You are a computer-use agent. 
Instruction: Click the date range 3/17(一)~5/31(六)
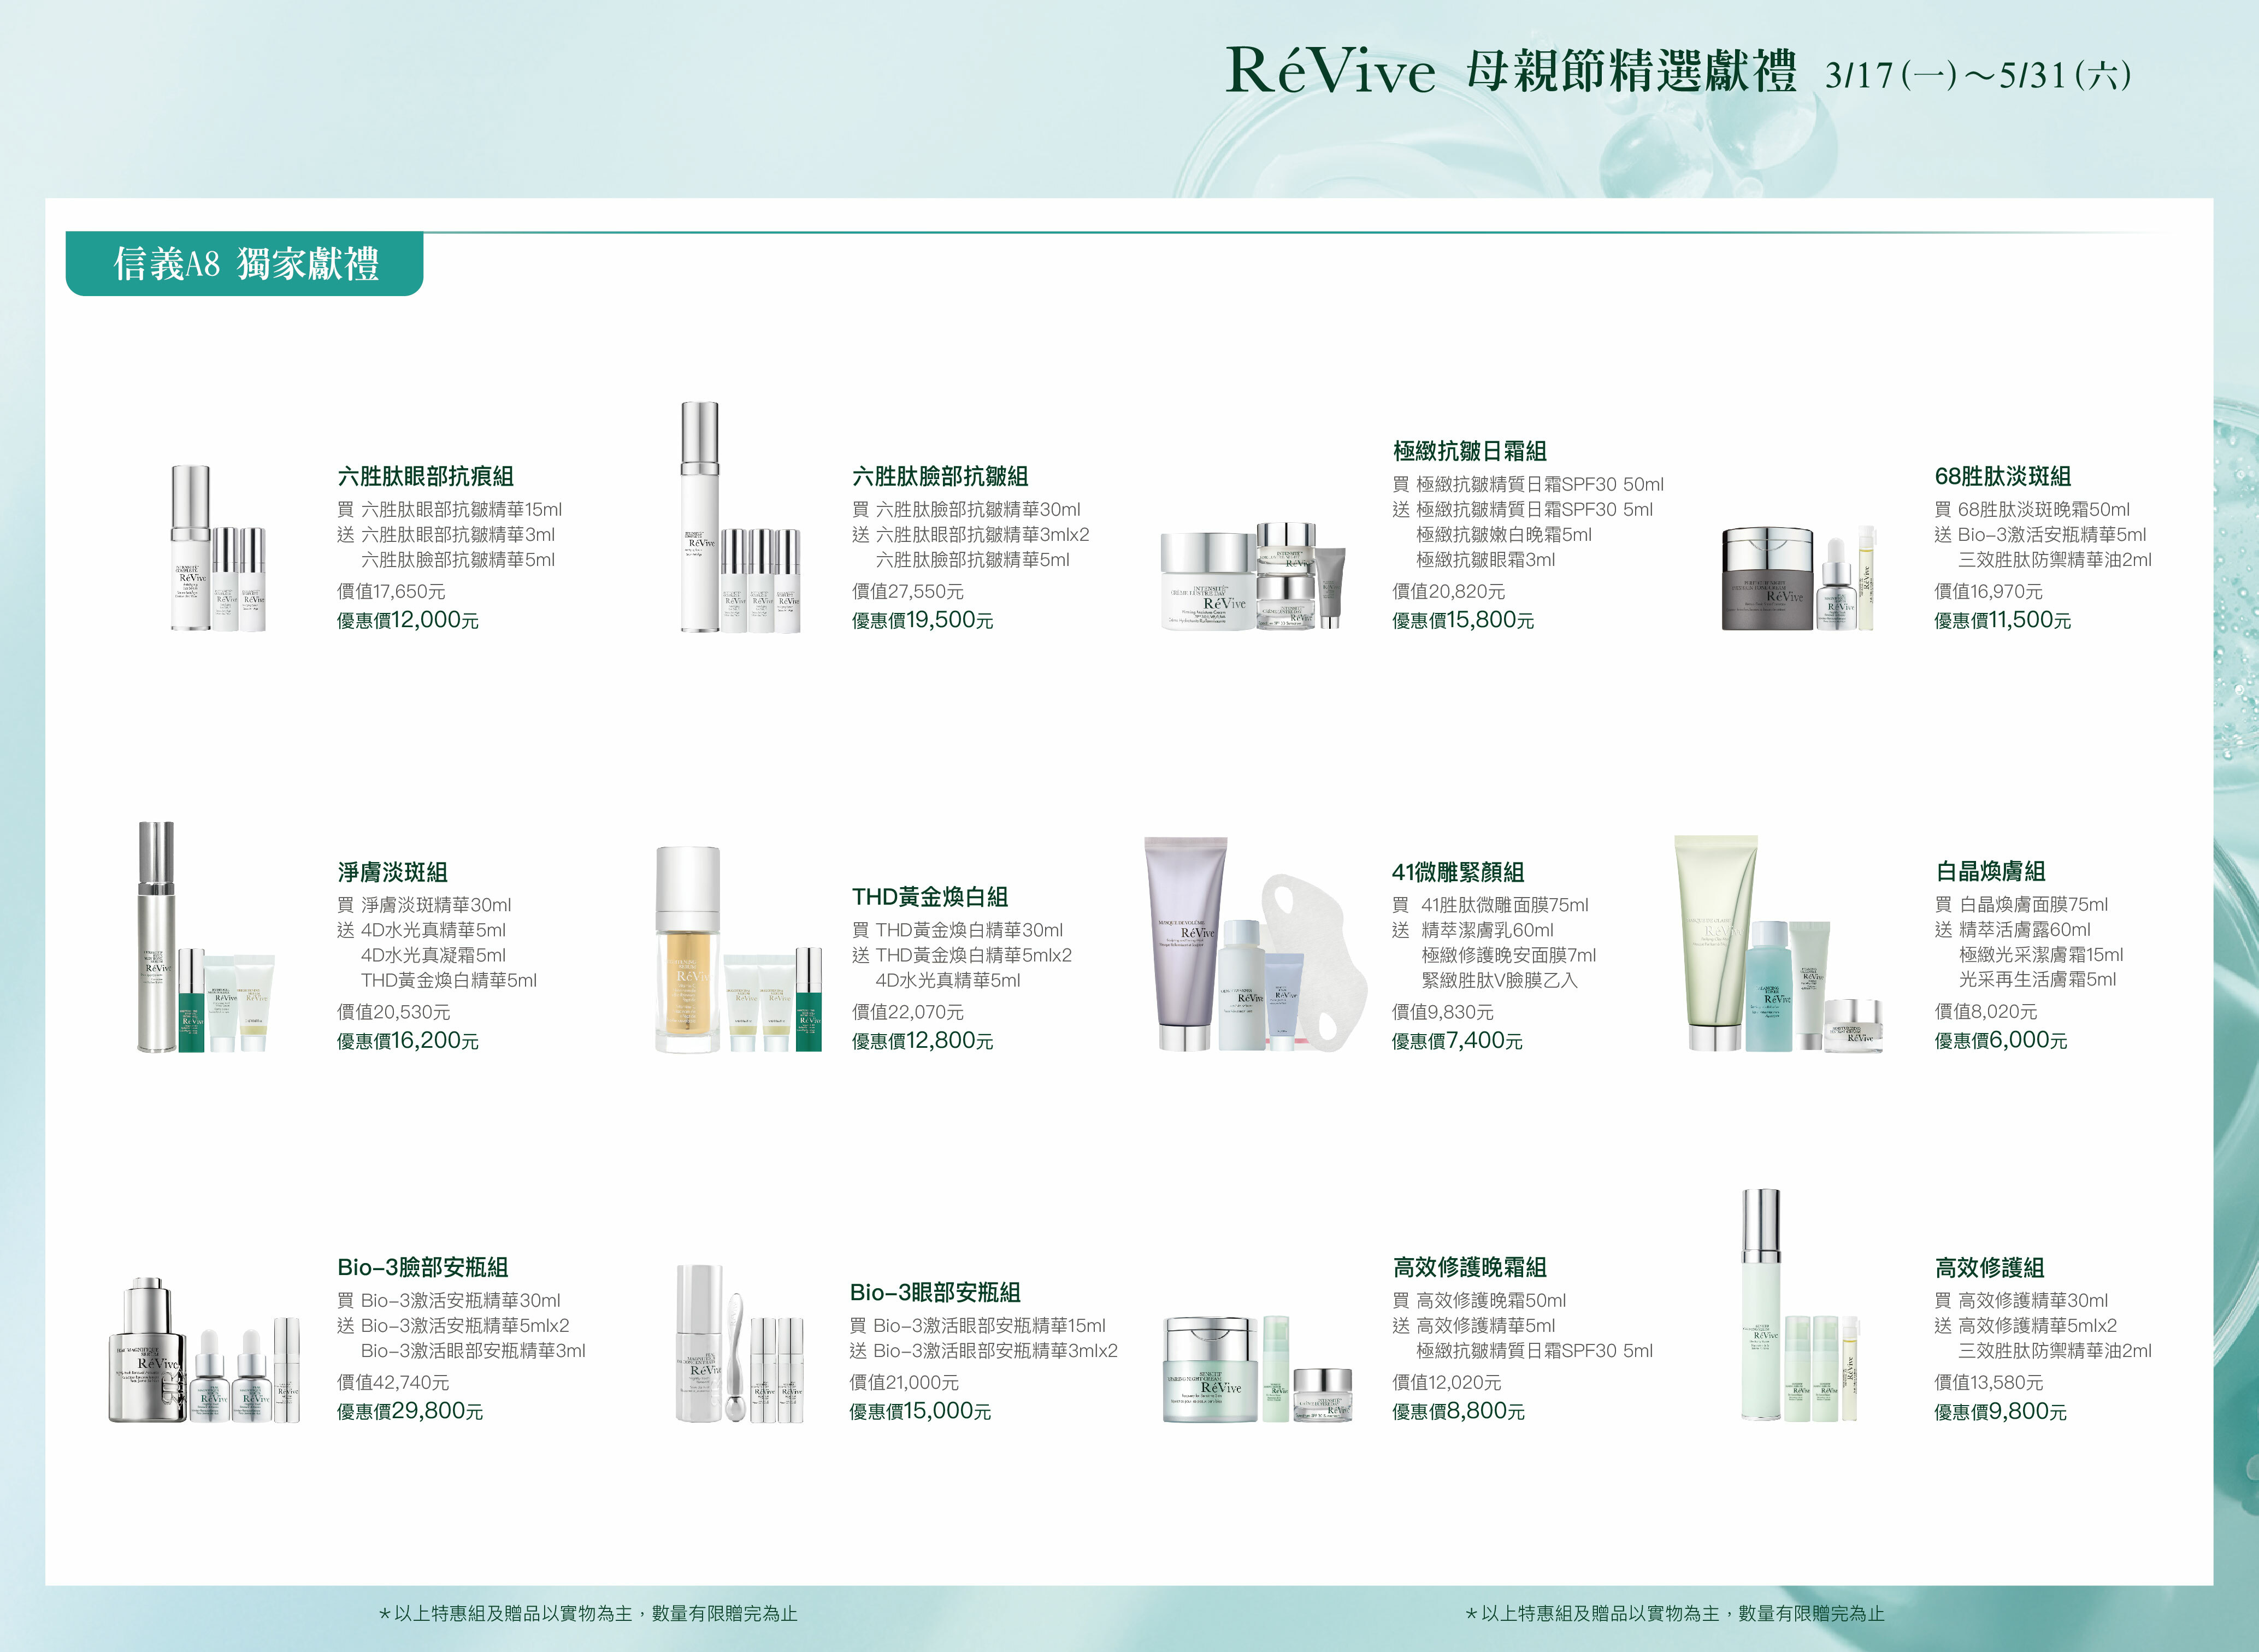pos(1978,75)
